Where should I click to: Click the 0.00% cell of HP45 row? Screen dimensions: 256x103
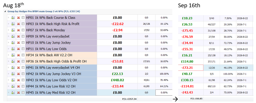pyautogui.click(x=164, y=93)
